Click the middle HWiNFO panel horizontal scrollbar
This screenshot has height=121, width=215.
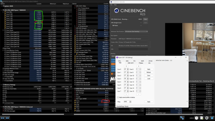(x=105, y=114)
